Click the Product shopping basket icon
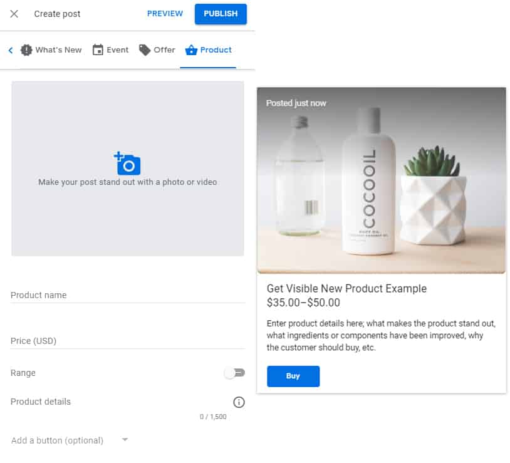Image resolution: width=510 pixels, height=463 pixels. tap(191, 50)
